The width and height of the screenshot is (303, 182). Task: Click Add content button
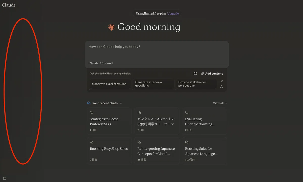click(212, 74)
